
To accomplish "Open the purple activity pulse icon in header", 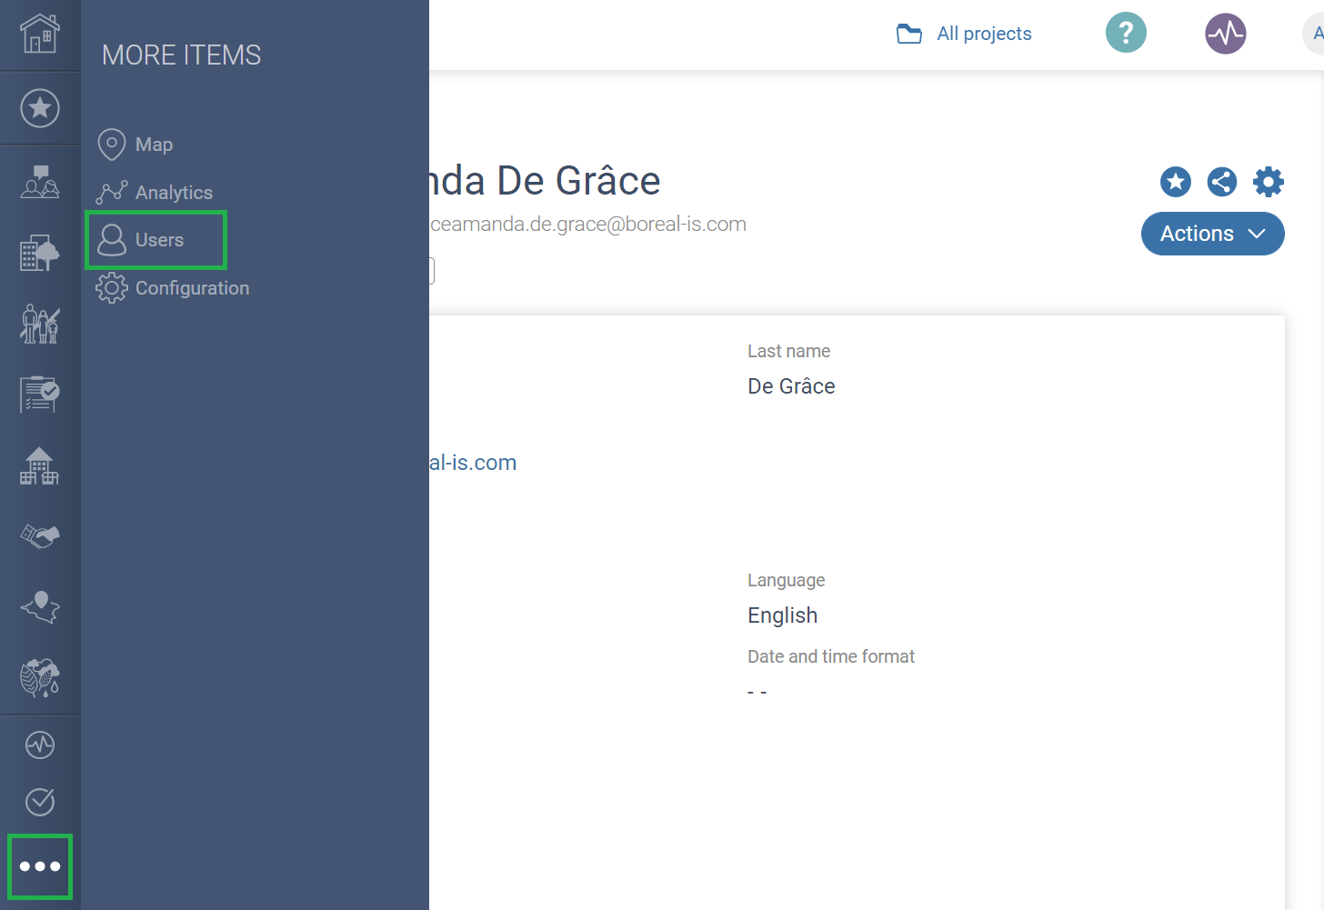I will (1226, 34).
